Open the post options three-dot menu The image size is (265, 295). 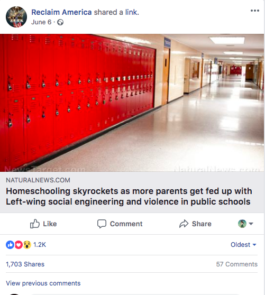255,11
